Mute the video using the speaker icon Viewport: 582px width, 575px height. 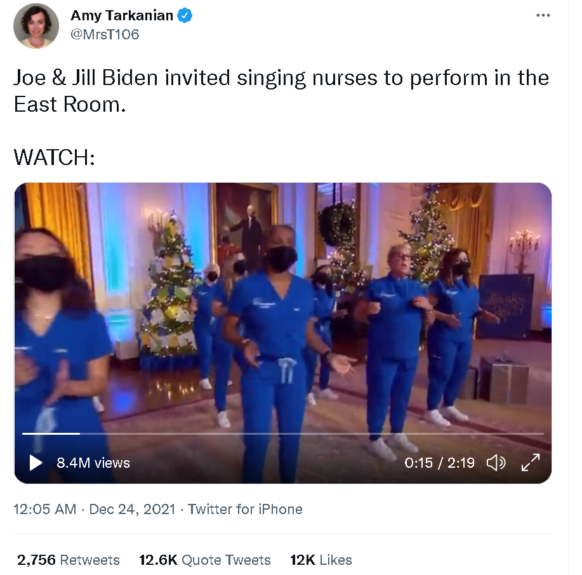(496, 463)
